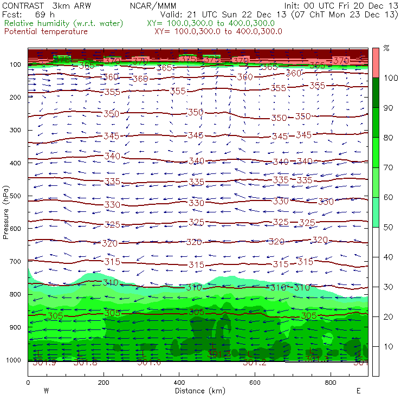The image size is (401, 401).
Task: Select 'Init: 00 UTC Fri 20 Dec 13' text
Action: click(x=341, y=6)
